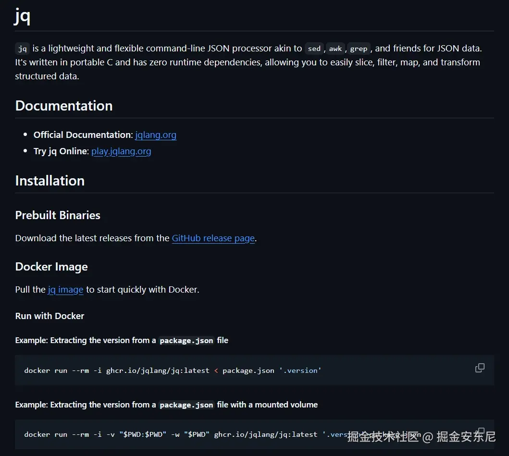Viewport: 509px width, 456px height.
Task: Open the GitHub release page link
Action: pos(213,238)
